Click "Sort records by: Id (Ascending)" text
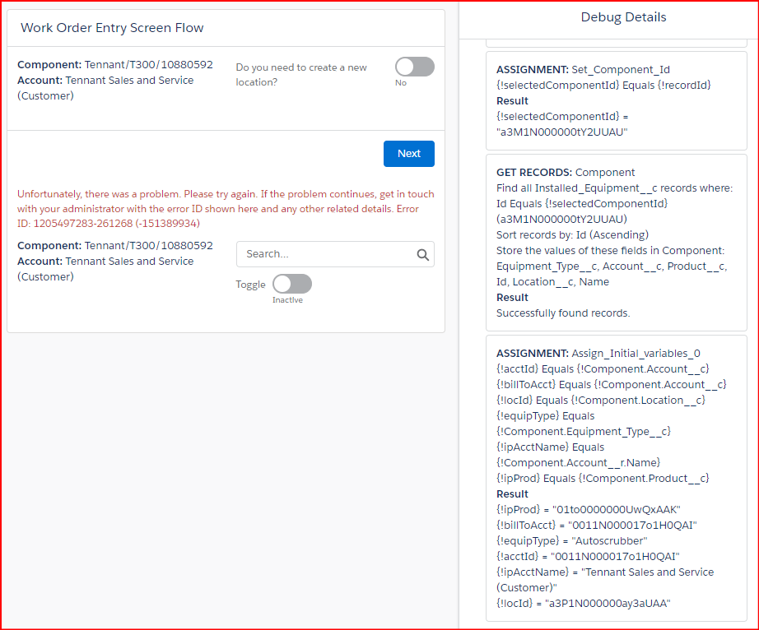 pos(572,235)
